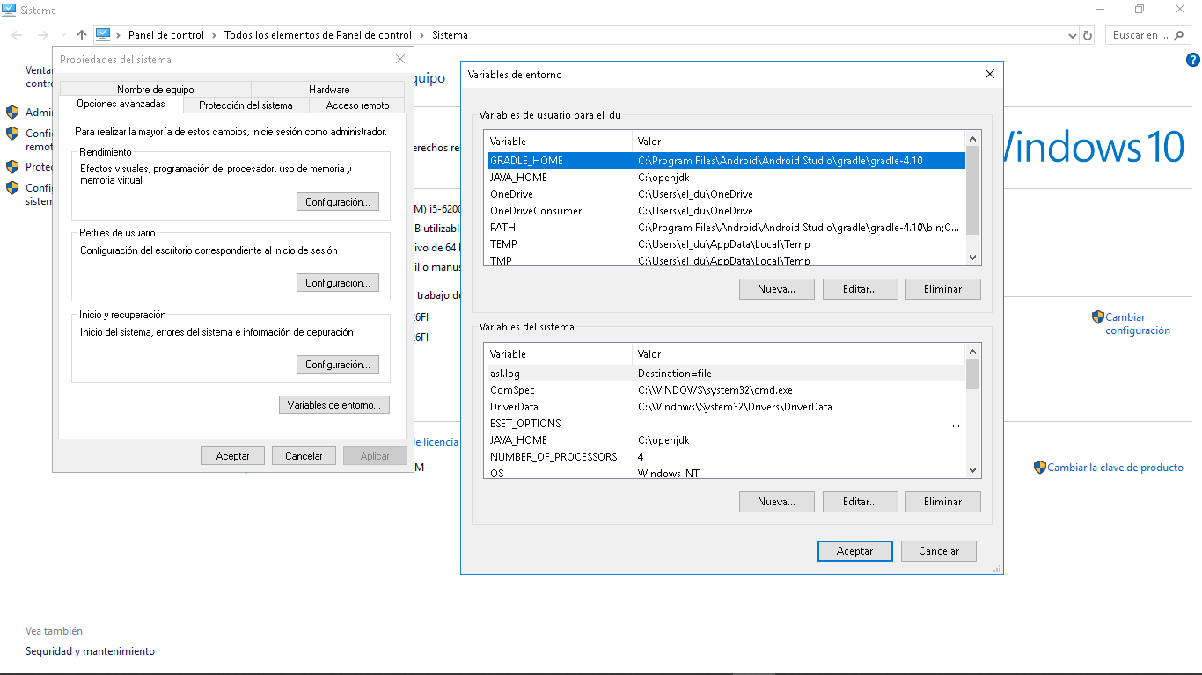Open the address bar history dropdown
This screenshot has width=1202, height=675.
(x=1072, y=35)
